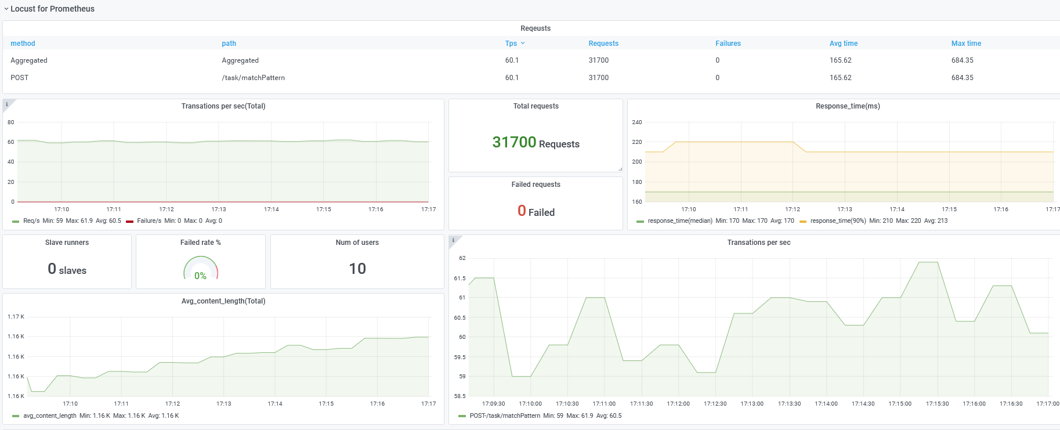
Task: Open the Total requests panel title menu
Action: point(536,106)
